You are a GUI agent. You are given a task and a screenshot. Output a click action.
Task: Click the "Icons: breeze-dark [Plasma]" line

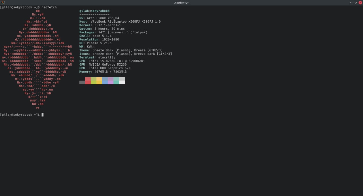coord(126,54)
